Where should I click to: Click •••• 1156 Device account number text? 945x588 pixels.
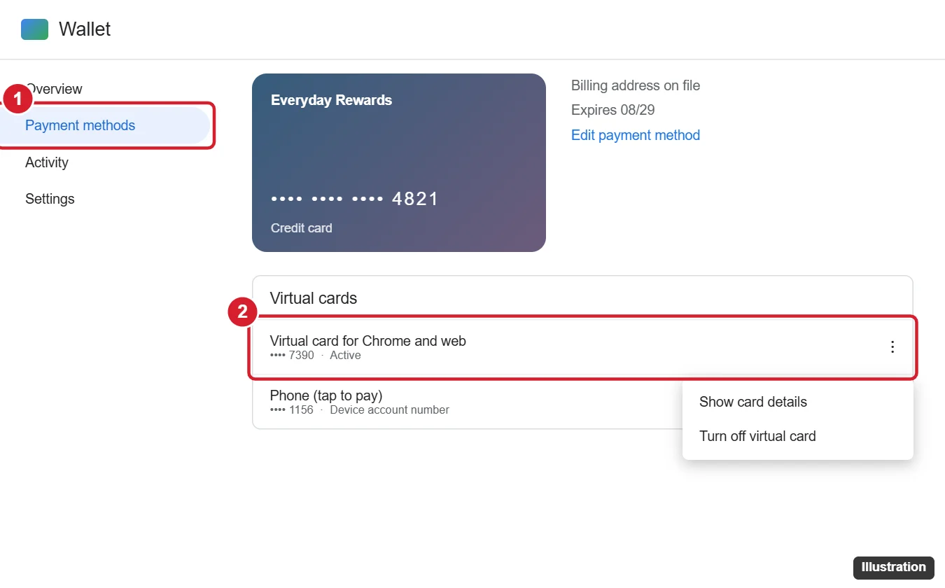coord(360,410)
